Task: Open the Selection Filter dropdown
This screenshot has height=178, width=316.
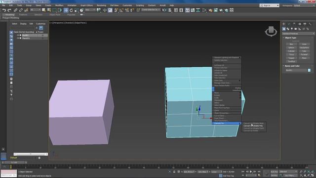Action: coord(35,10)
